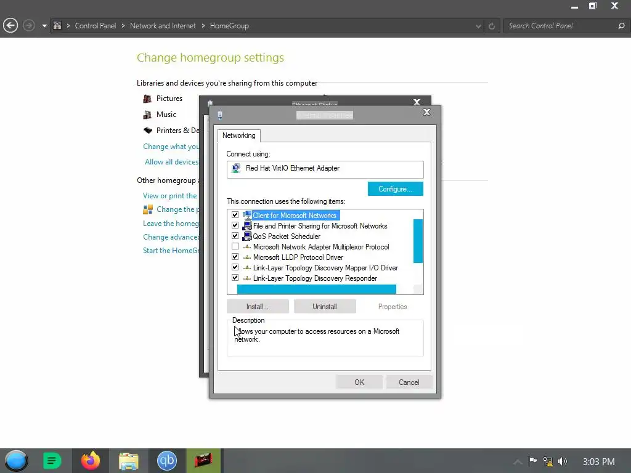Click the Properties button

[x=393, y=307]
